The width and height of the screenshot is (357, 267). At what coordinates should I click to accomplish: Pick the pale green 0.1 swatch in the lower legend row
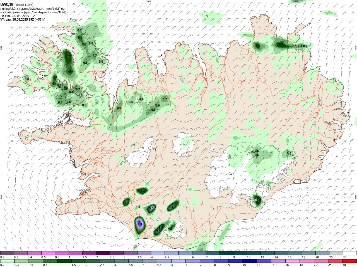pyautogui.click(x=7, y=261)
